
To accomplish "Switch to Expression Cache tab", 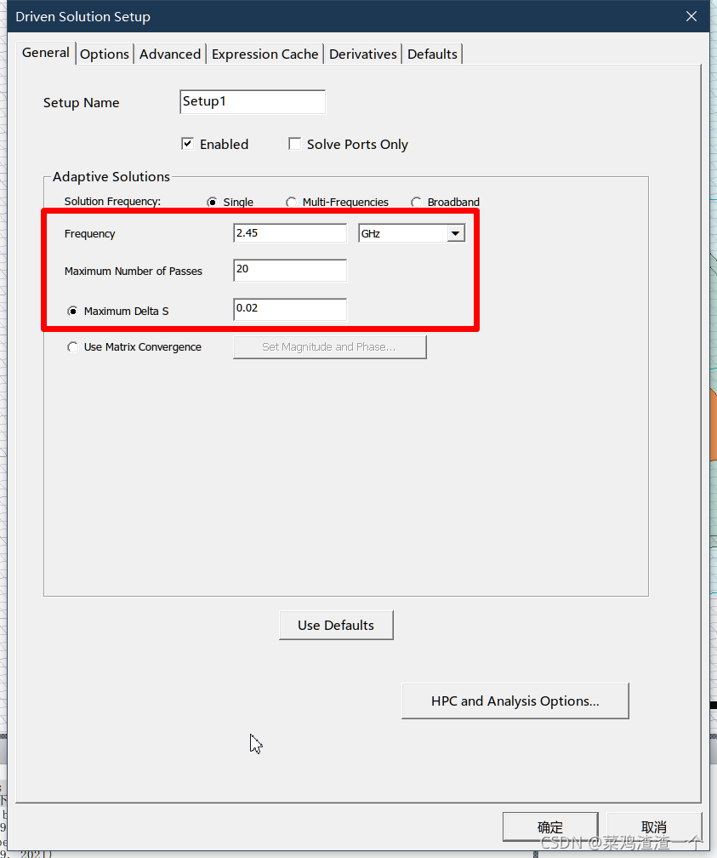I will click(x=265, y=54).
